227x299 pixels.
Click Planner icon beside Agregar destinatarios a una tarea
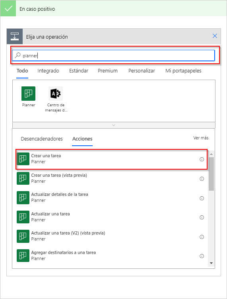[x=23, y=256]
